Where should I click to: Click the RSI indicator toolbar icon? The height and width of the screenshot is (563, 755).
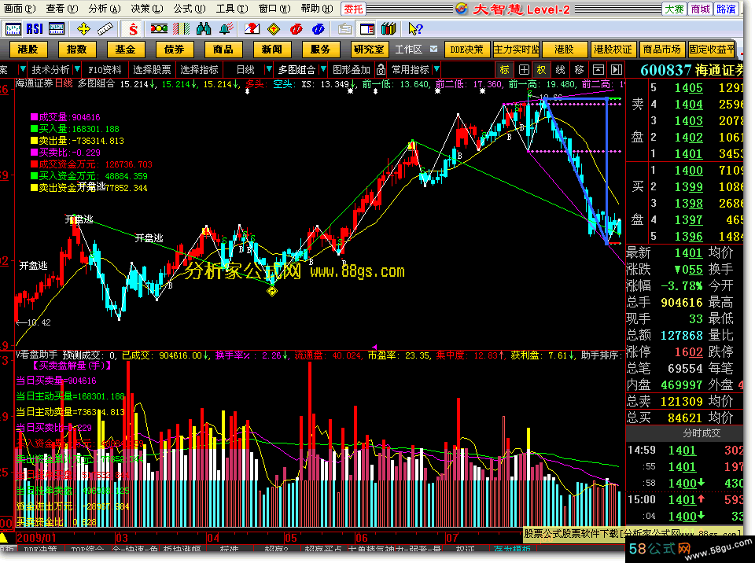(35, 29)
